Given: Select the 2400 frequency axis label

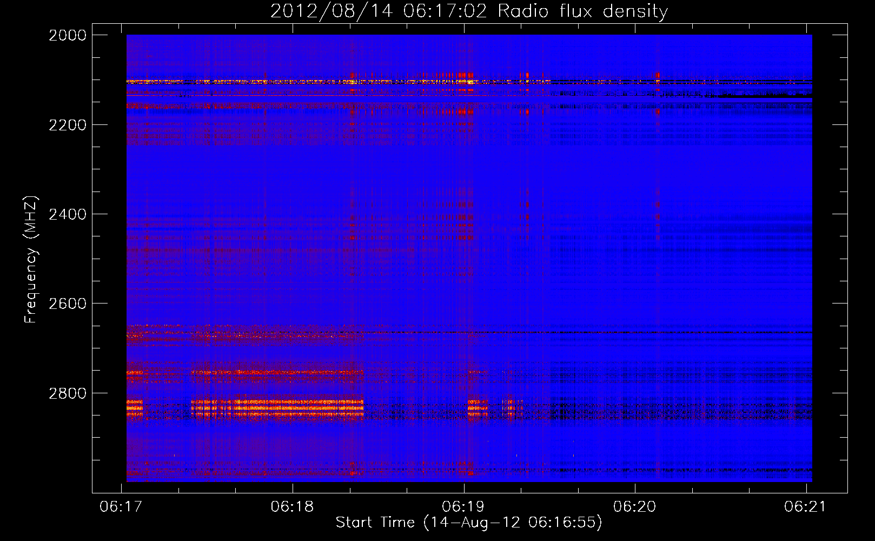Looking at the screenshot, I should [68, 214].
